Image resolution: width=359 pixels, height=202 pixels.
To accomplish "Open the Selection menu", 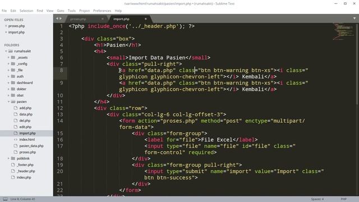I will [x=26, y=11].
